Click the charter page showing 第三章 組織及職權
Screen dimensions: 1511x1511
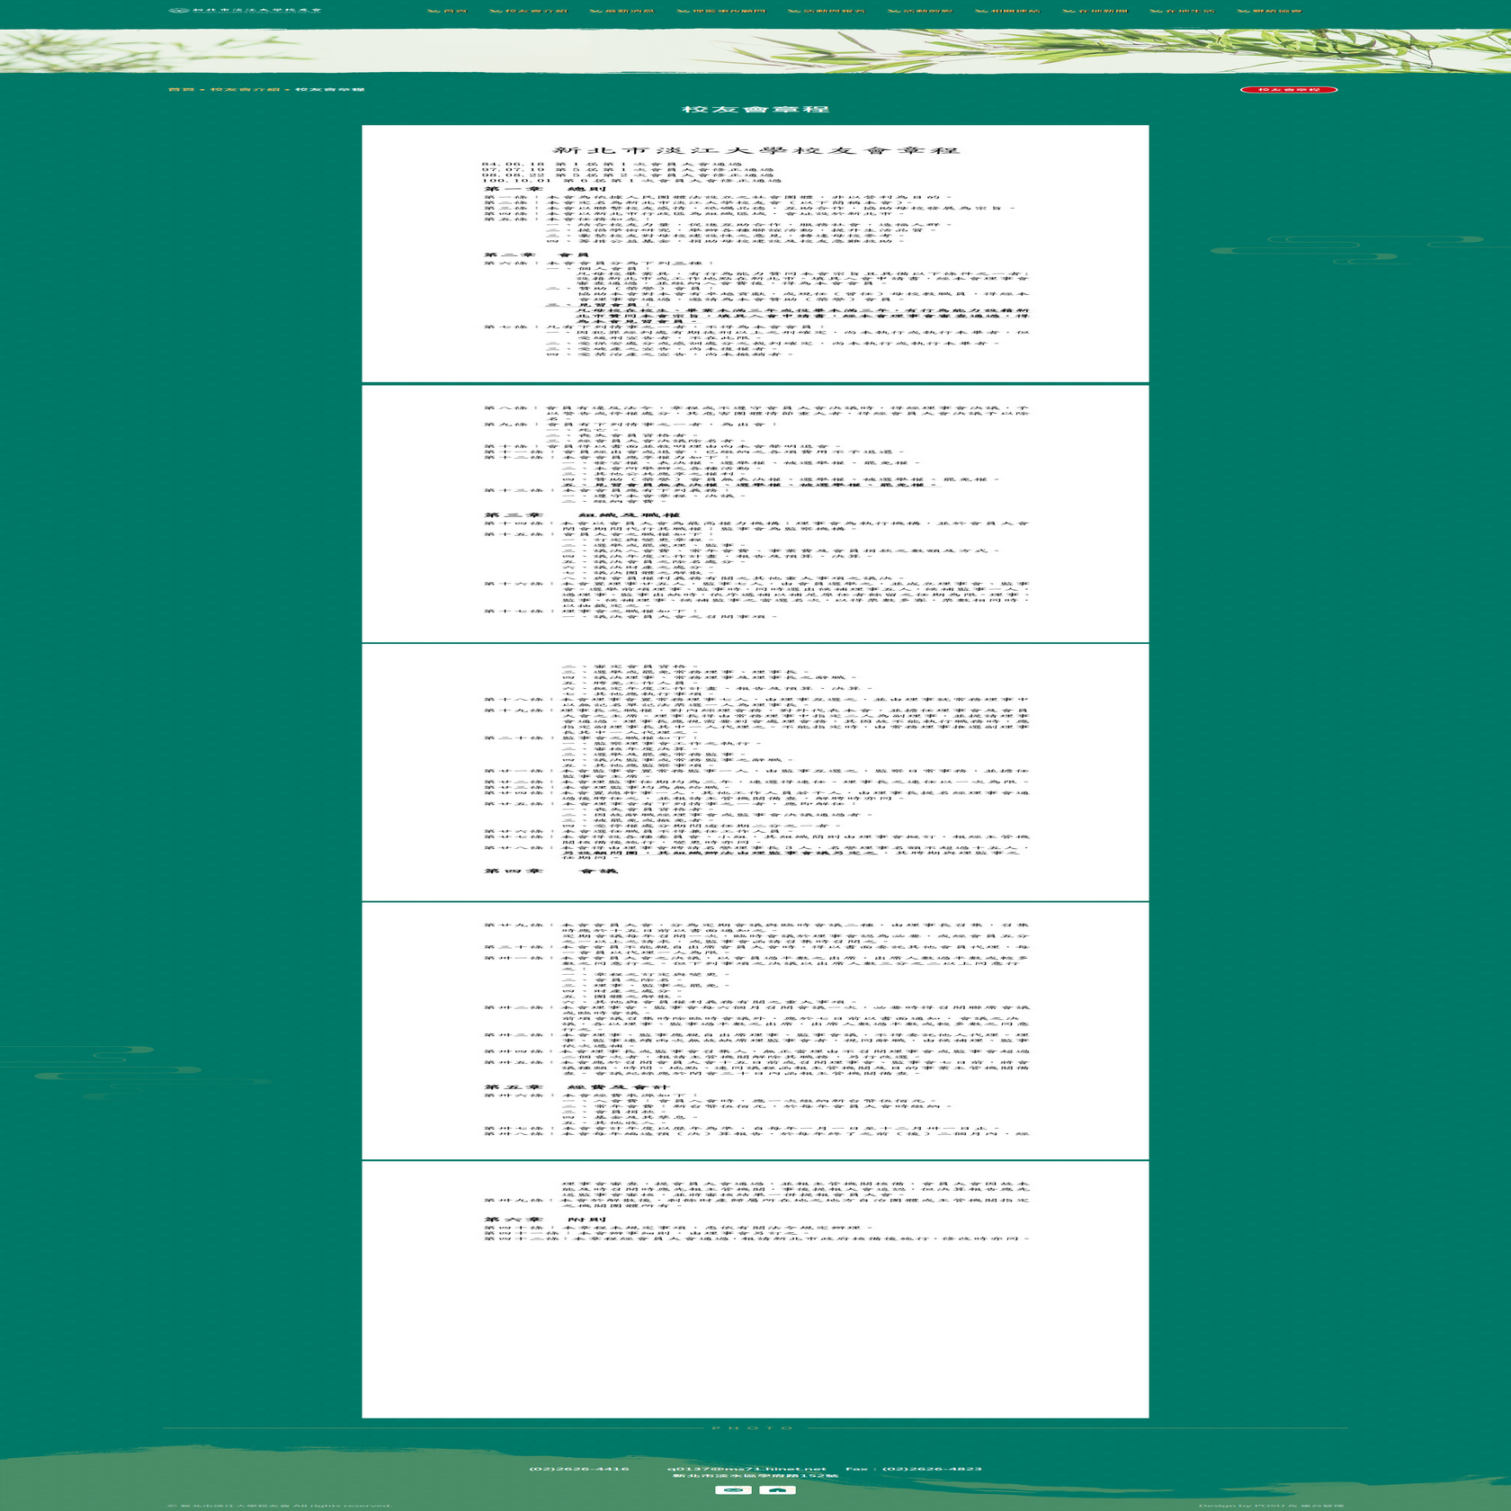coord(755,514)
